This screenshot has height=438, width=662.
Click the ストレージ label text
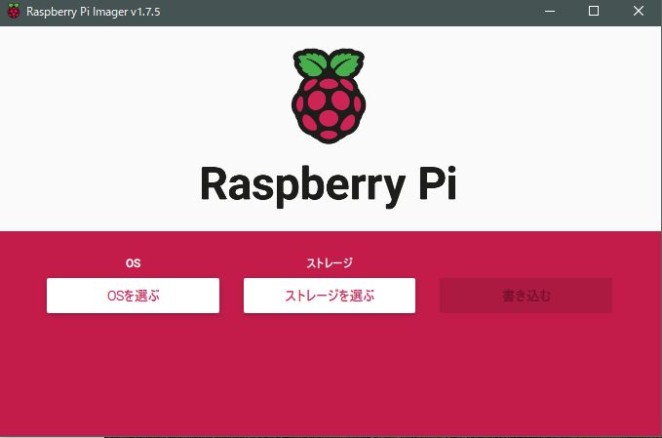pyautogui.click(x=330, y=263)
